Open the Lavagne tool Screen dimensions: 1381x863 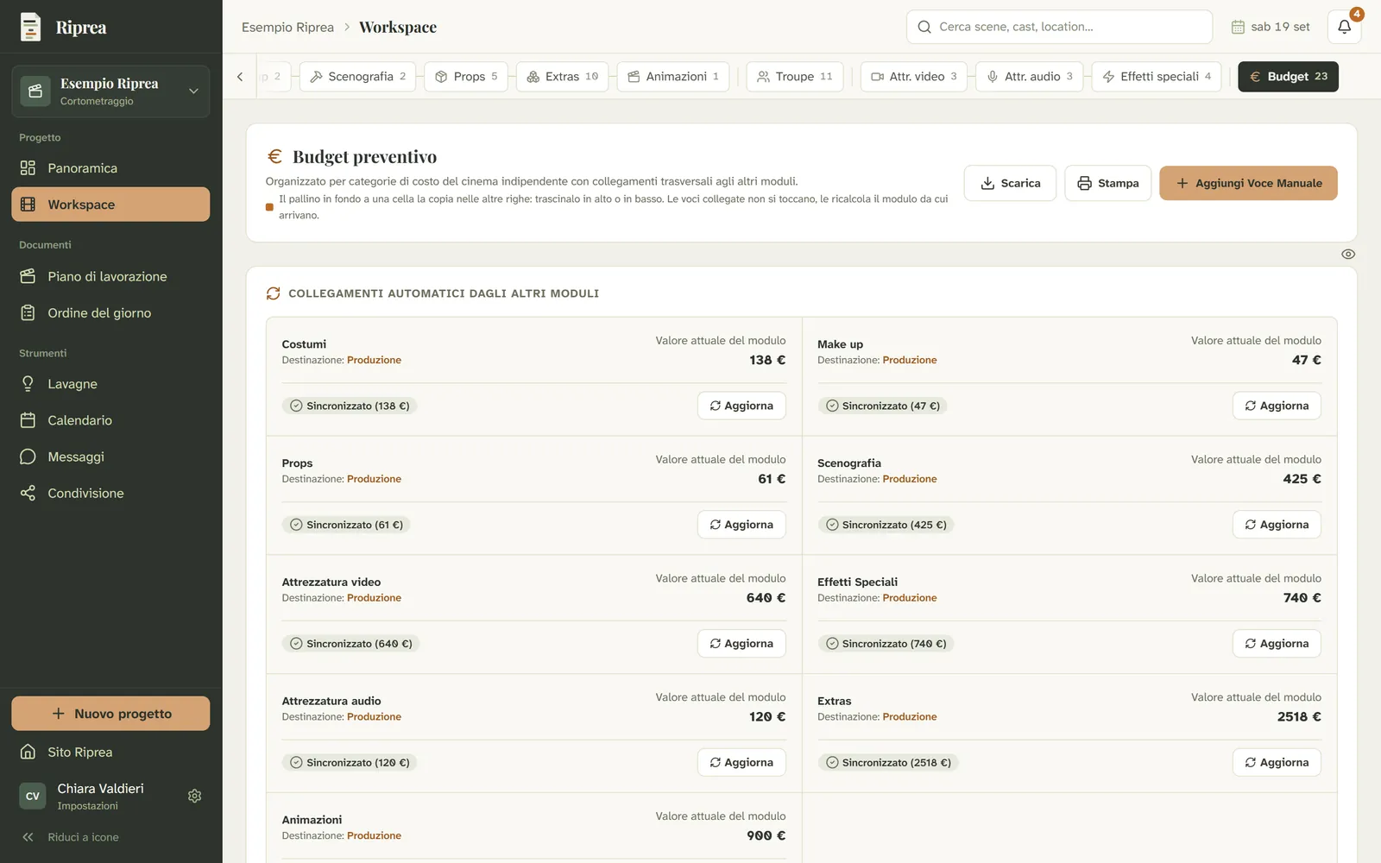pos(110,384)
